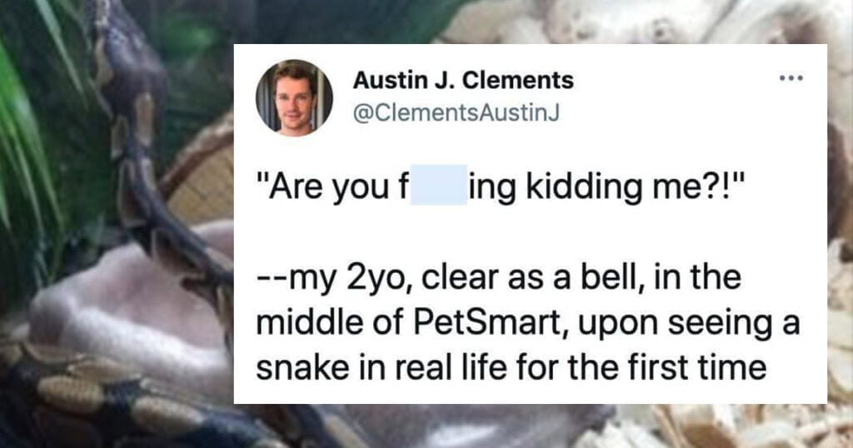The image size is (853, 448).
Task: Open the Austin J. Clements display name
Action: 463,81
